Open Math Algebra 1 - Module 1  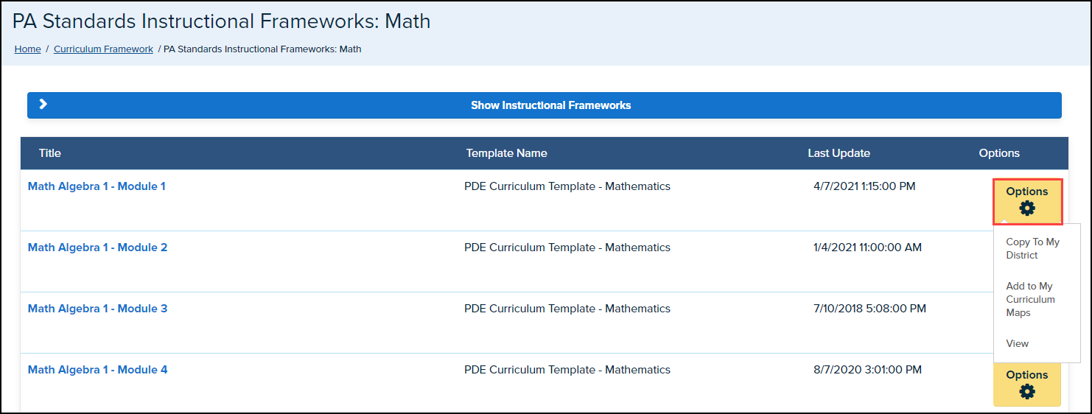point(97,186)
